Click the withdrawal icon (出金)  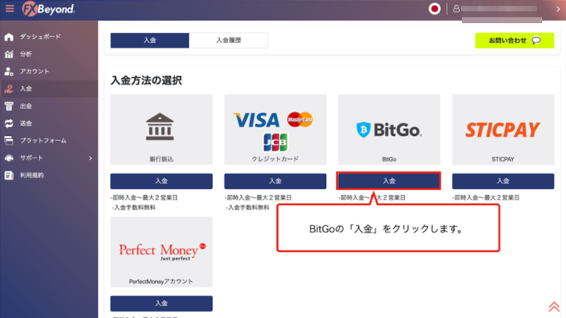(9, 106)
